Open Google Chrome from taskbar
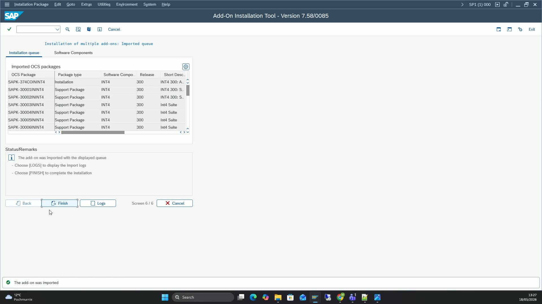This screenshot has width=542, height=304. [340, 297]
